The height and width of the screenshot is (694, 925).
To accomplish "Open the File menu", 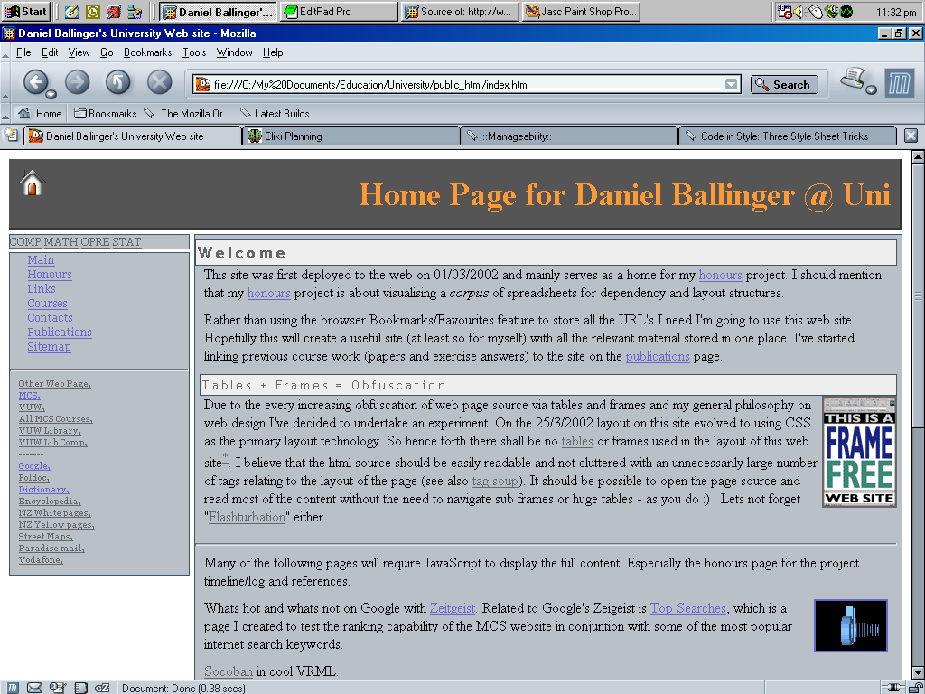I will [23, 52].
